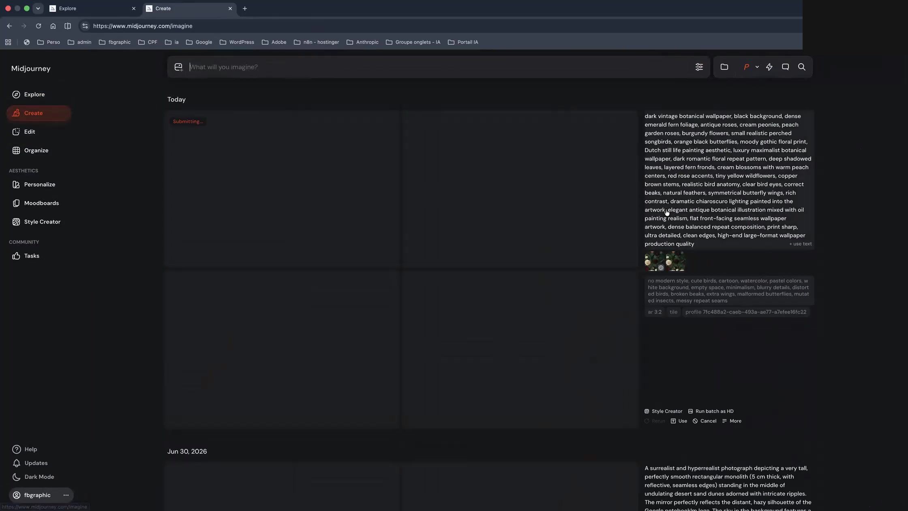Click '+ use text' on botanical prompt
Image resolution: width=908 pixels, height=511 pixels.
coord(800,244)
